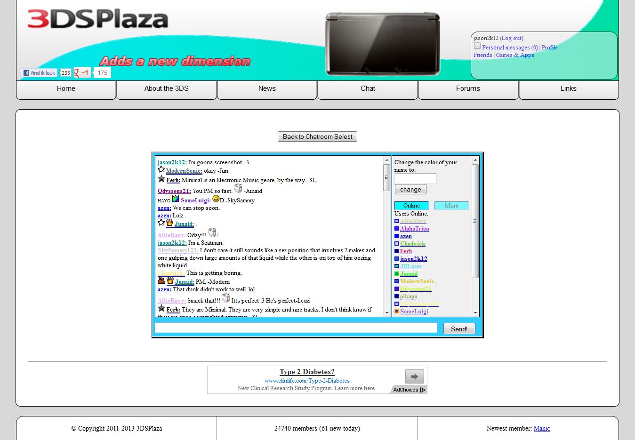
Task: Click the orange status square next to SomeLuigi in the user list
Action: tap(396, 312)
